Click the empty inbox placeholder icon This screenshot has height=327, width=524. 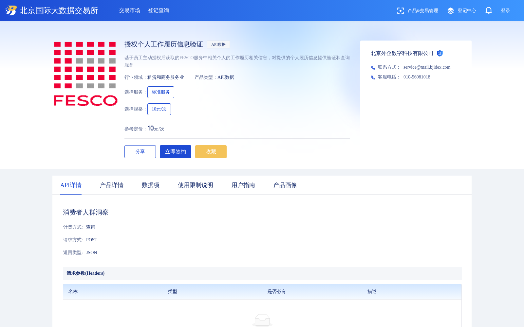pyautogui.click(x=262, y=320)
